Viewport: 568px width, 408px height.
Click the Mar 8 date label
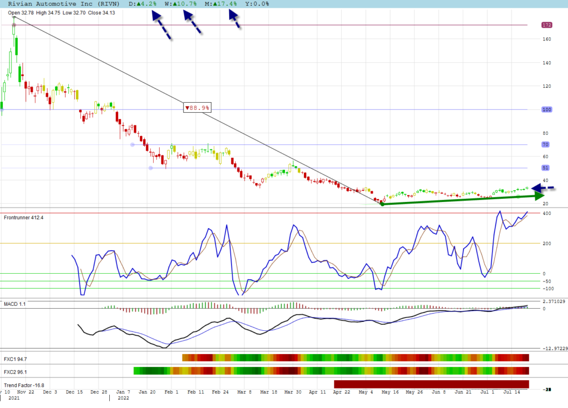tap(244, 392)
